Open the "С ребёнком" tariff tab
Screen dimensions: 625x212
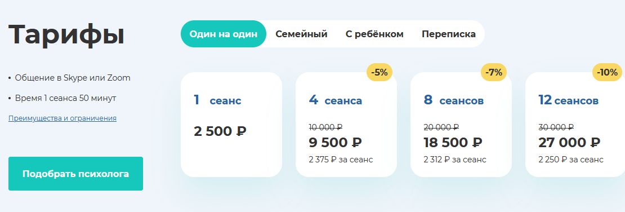(374, 34)
